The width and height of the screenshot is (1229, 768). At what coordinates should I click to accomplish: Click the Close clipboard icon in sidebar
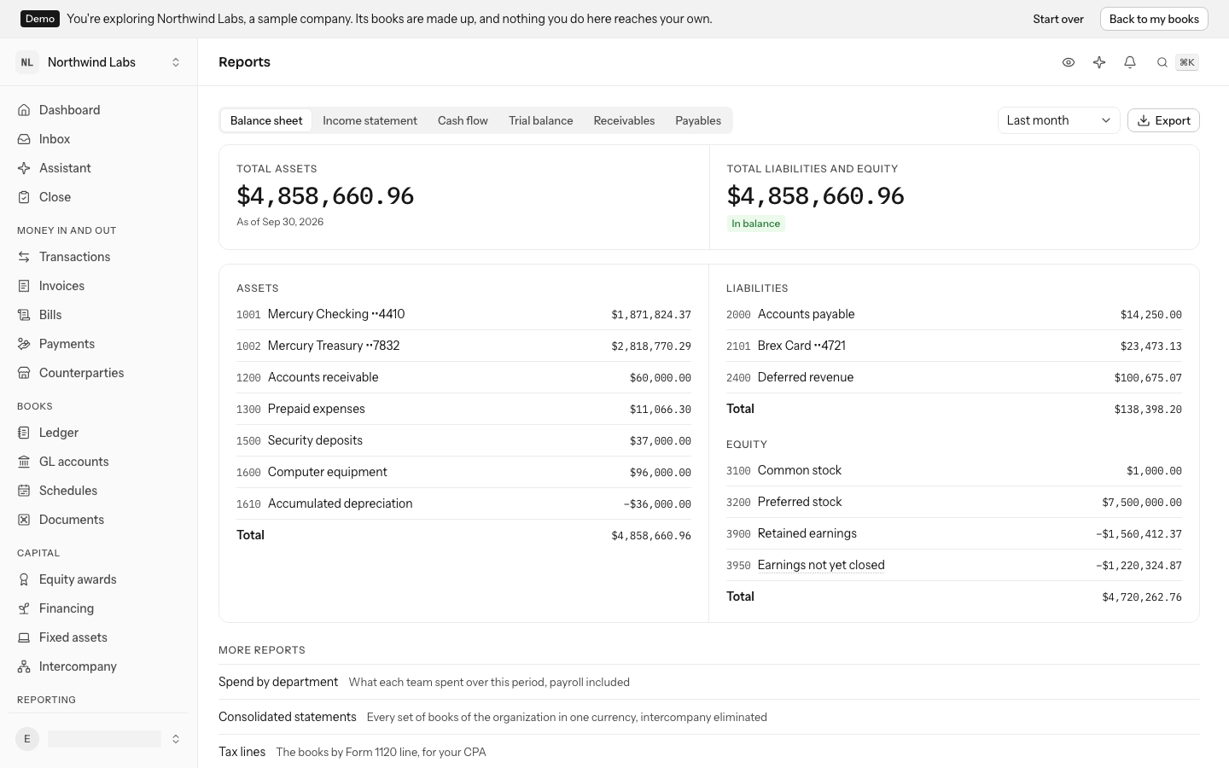(x=24, y=197)
